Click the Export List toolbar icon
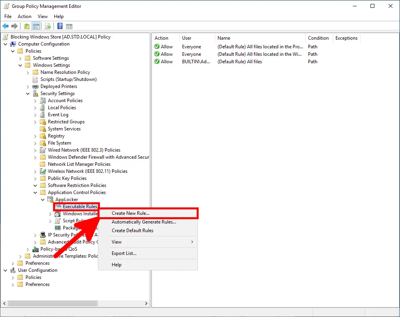The height and width of the screenshot is (317, 400). tap(48, 26)
